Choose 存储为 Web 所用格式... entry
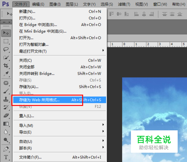 pyautogui.click(x=60, y=100)
